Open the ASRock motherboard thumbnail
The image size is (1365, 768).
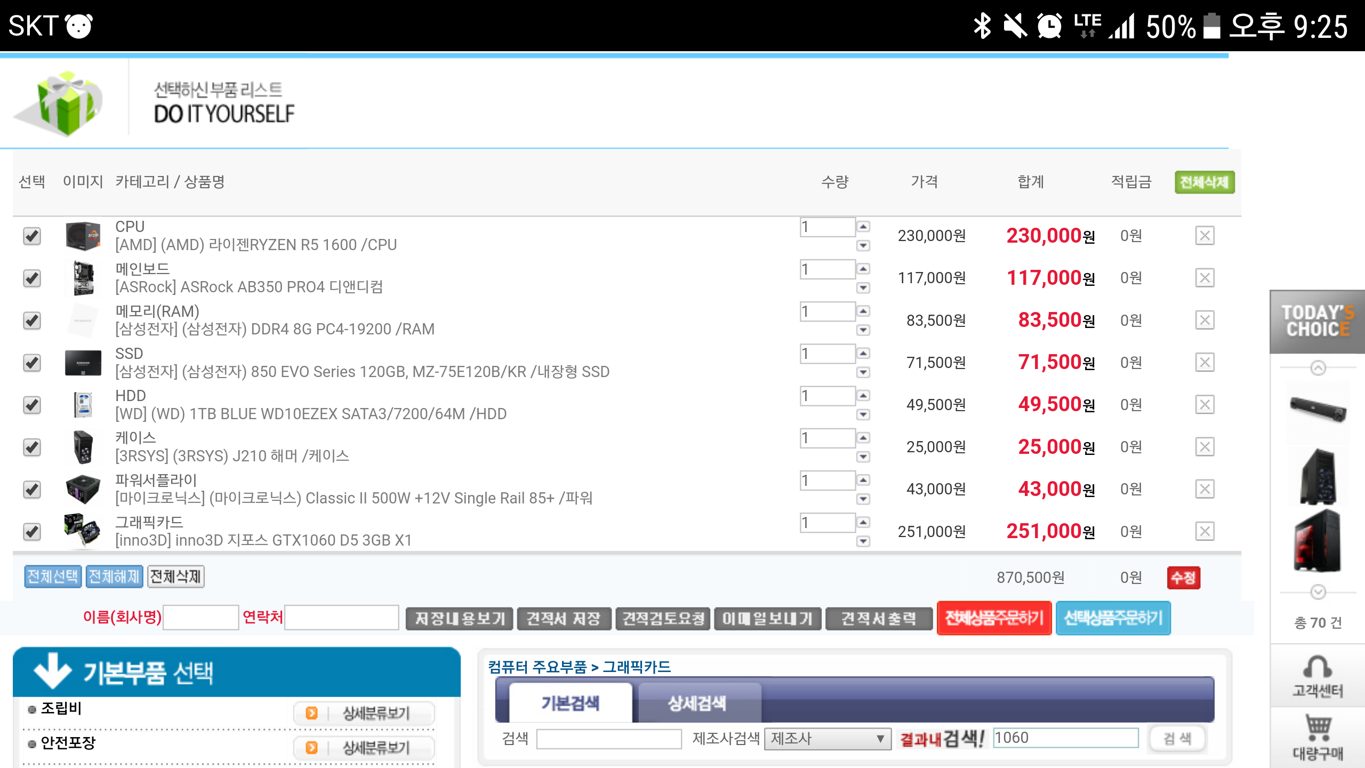tap(83, 278)
